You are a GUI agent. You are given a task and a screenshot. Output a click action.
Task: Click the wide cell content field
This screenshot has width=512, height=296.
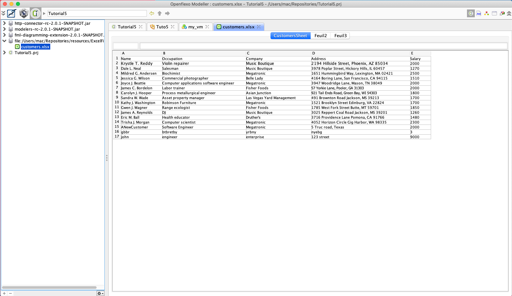[x=324, y=46]
